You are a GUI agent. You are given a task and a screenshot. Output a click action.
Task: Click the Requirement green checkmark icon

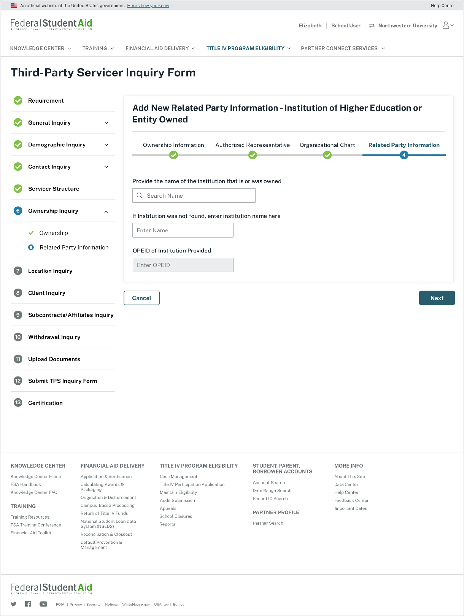(x=18, y=100)
